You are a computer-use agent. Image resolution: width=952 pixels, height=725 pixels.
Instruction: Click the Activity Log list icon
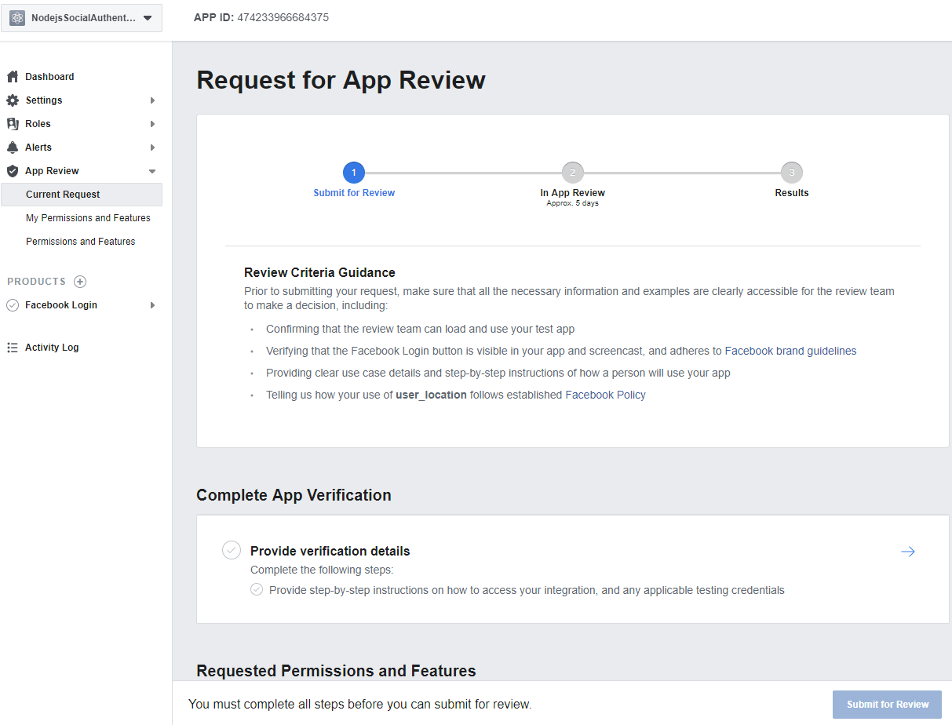(13, 348)
